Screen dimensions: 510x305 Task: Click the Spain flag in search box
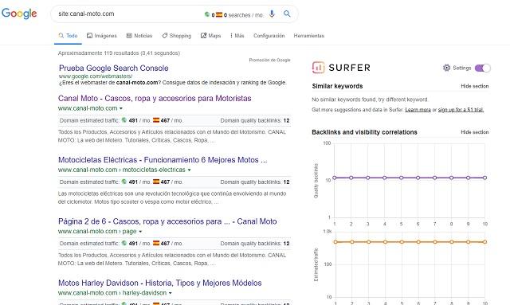coord(219,14)
